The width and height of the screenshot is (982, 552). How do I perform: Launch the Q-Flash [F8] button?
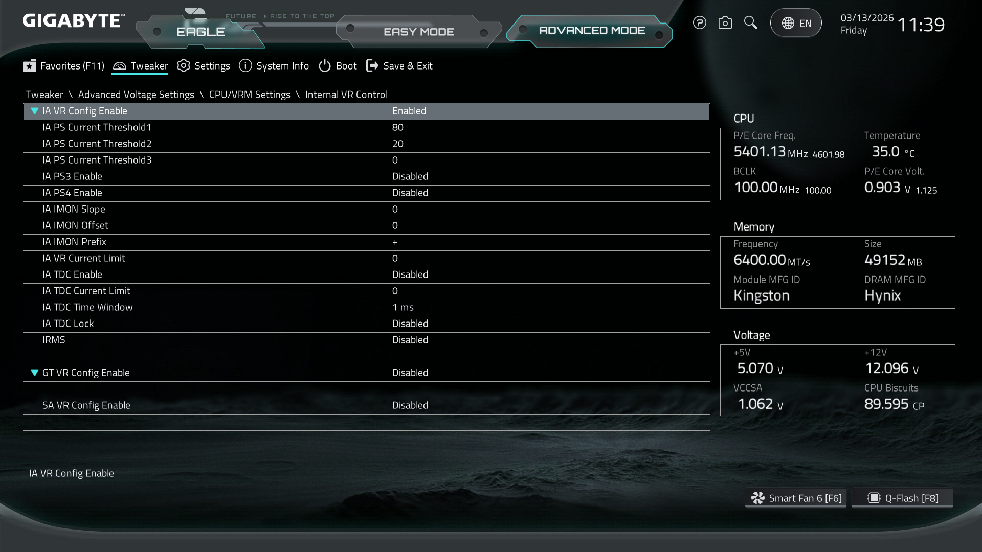point(902,498)
